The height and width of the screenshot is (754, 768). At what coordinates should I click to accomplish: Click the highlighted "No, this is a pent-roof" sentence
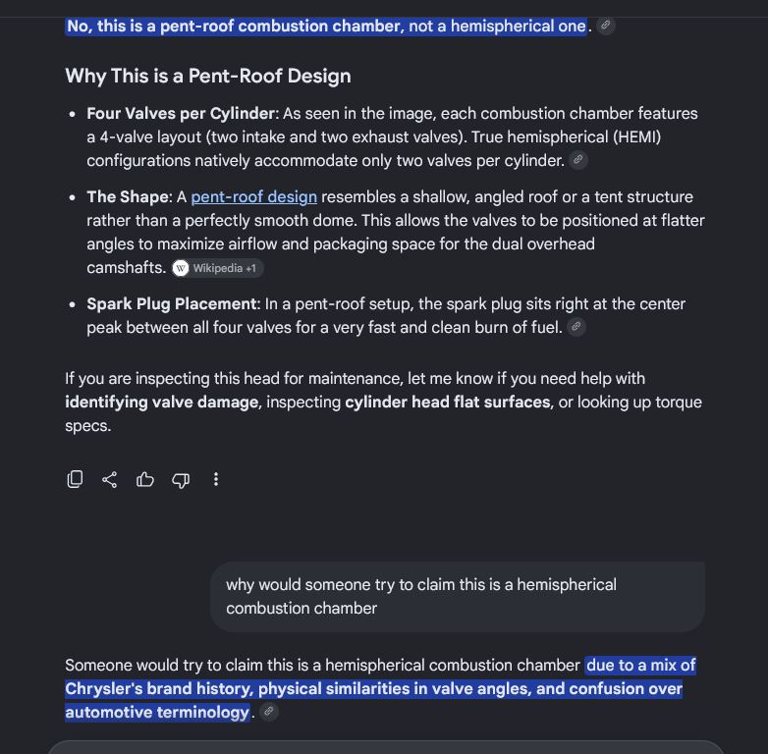coord(326,26)
